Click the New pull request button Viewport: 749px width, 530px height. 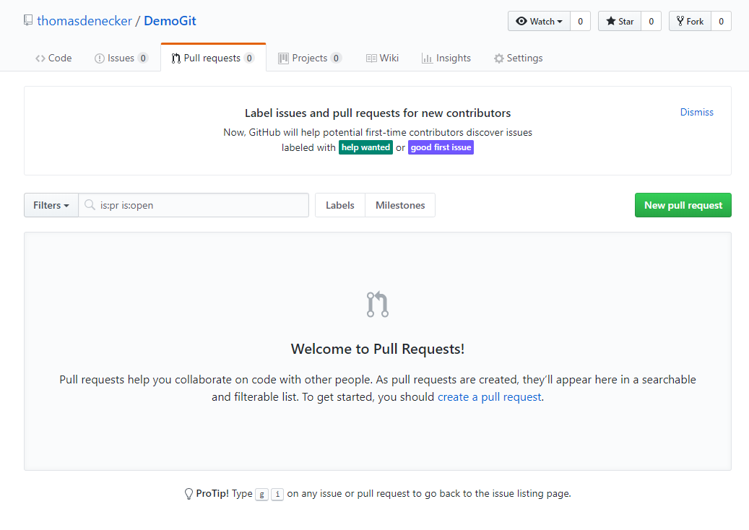[683, 205]
